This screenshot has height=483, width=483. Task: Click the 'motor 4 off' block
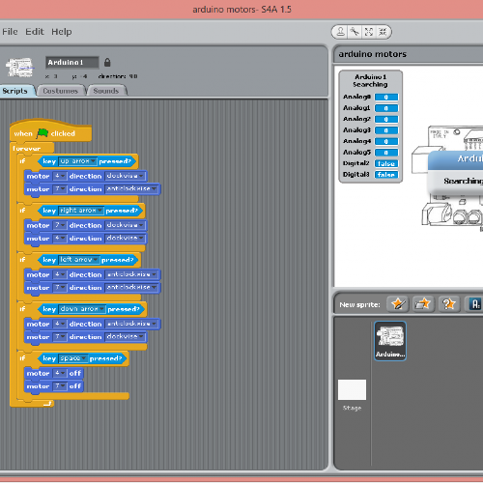tap(54, 373)
